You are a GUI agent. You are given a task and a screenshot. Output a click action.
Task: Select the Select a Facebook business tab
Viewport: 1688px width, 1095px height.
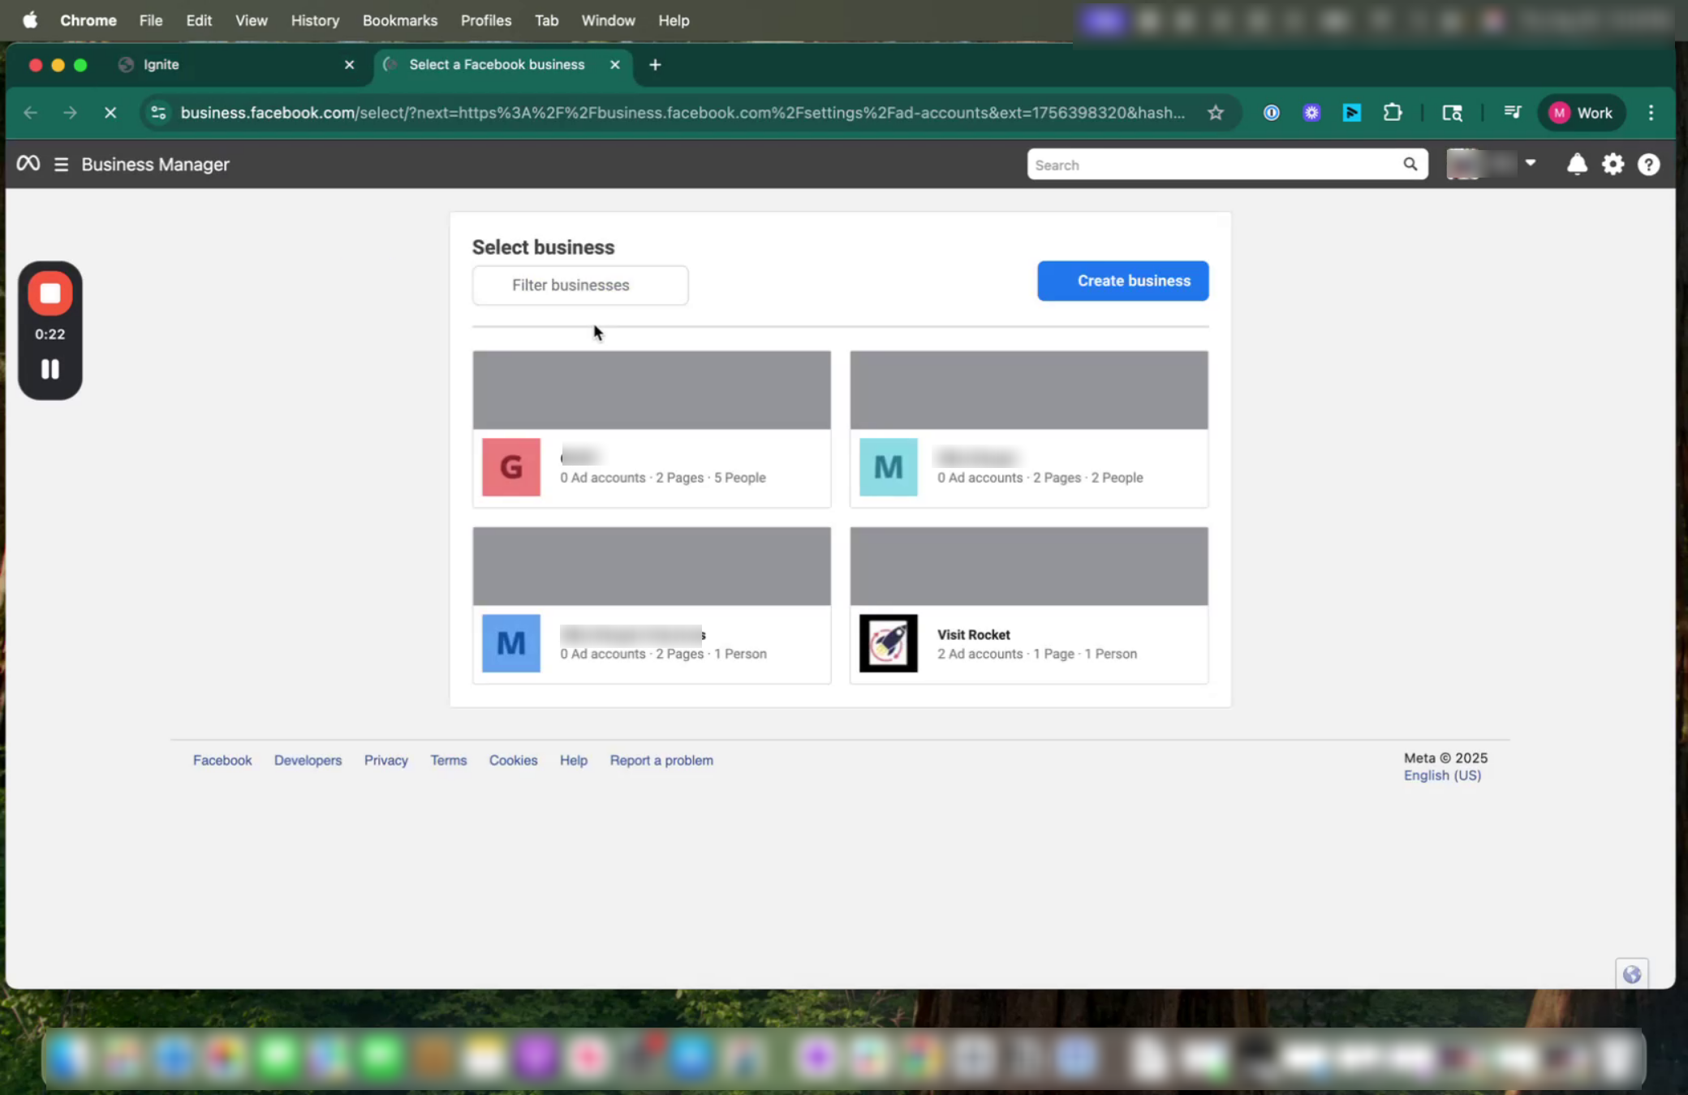pos(497,65)
